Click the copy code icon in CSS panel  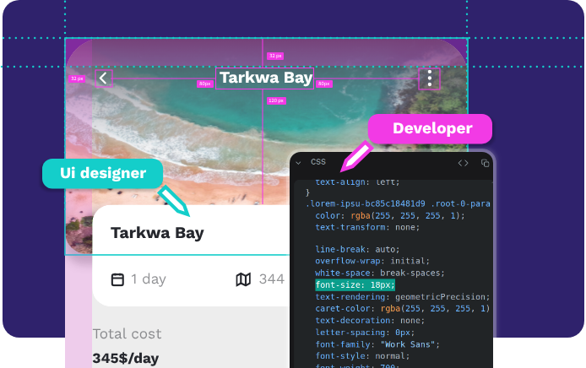485,163
